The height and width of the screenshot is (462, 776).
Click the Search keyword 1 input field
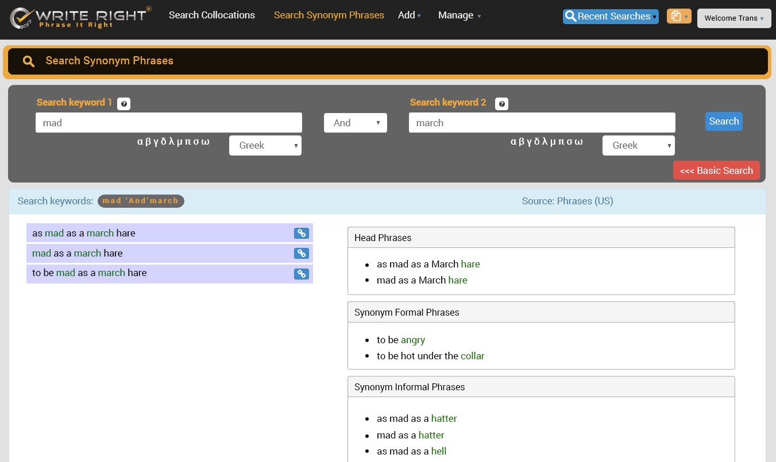pyautogui.click(x=168, y=123)
